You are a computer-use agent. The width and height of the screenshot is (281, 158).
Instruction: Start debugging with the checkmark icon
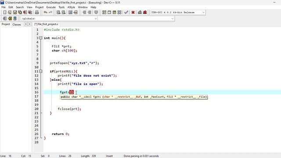pos(126,12)
